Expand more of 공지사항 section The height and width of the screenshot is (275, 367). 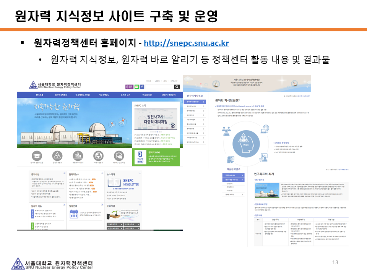click(64, 173)
